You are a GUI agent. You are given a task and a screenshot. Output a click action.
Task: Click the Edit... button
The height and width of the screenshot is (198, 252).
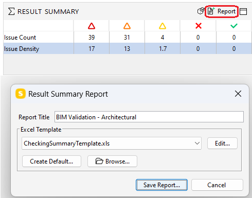tap(222, 143)
